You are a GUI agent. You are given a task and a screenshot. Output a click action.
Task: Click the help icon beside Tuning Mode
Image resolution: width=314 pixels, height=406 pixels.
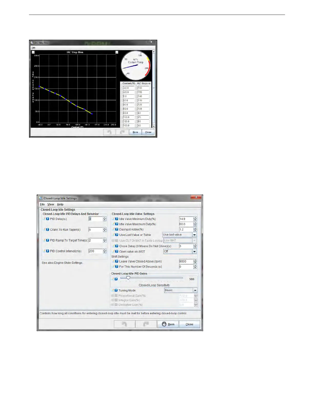tap(116, 290)
